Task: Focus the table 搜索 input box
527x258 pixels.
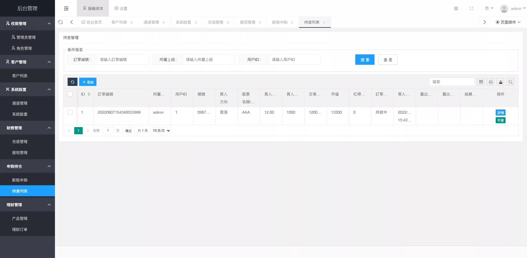Action: click(452, 82)
